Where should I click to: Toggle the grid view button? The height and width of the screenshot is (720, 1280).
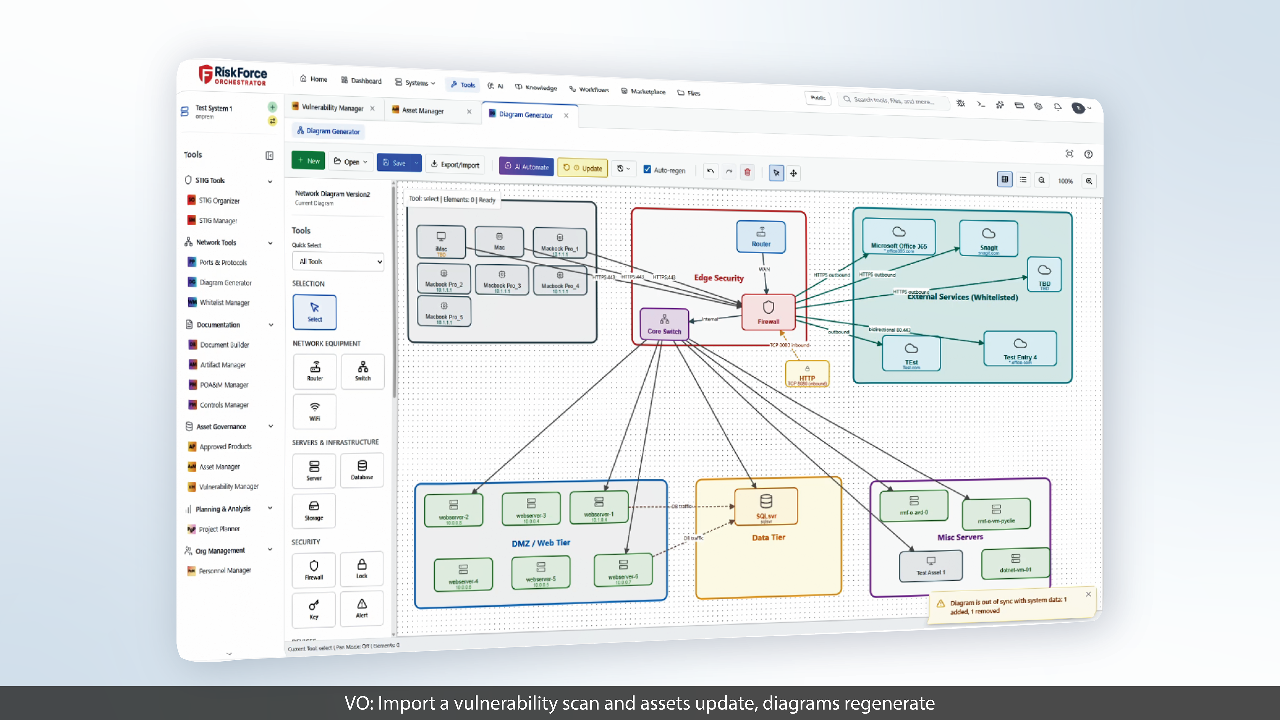[1005, 179]
